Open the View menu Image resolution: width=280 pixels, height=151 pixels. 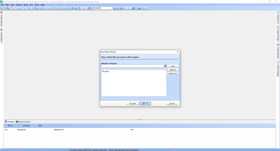12,5
